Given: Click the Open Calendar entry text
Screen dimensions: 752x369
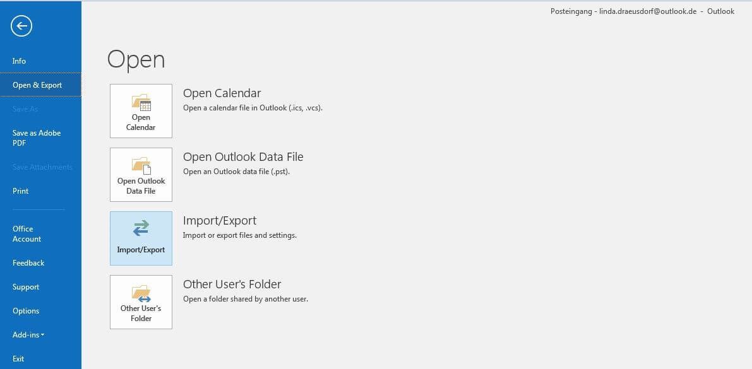Looking at the screenshot, I should [222, 93].
